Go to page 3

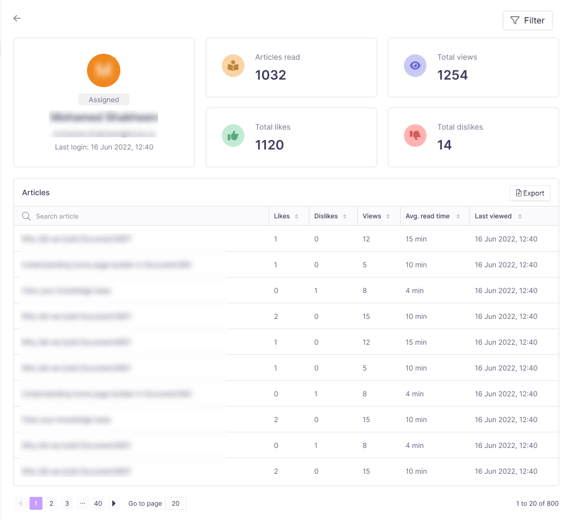pyautogui.click(x=67, y=503)
